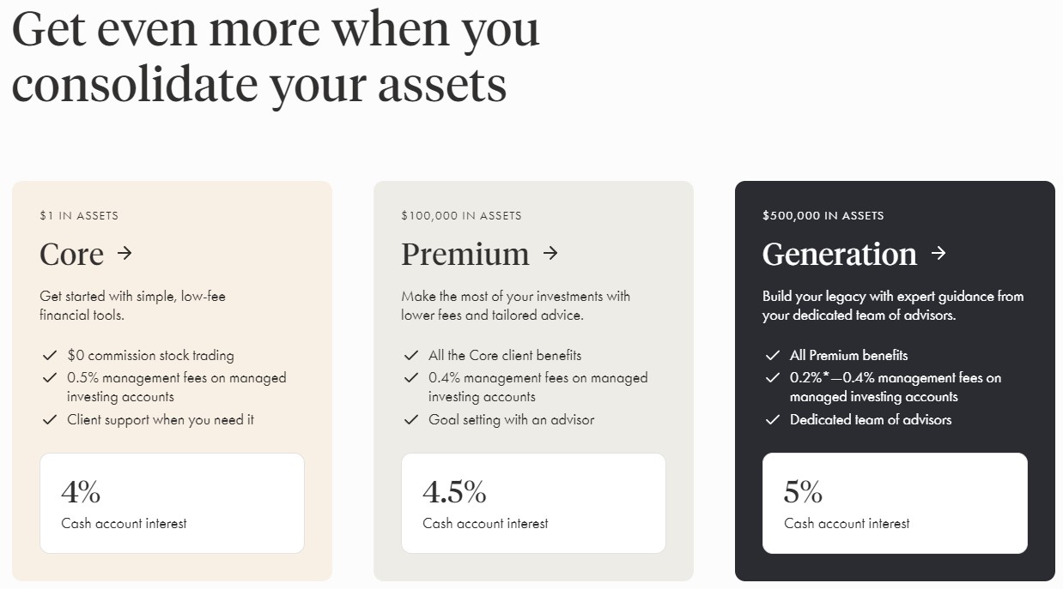The image size is (1063, 589).
Task: Click the 4% Cash account interest box
Action: coord(172,502)
